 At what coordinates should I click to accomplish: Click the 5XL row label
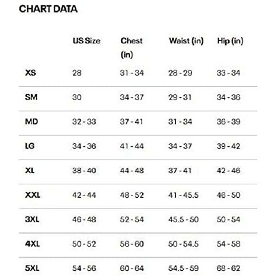click(x=32, y=268)
